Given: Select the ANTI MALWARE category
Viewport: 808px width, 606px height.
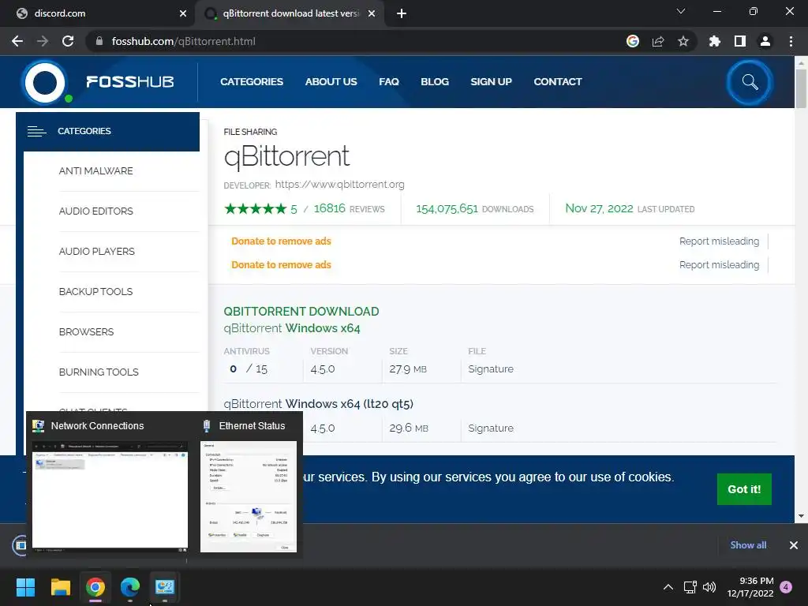Looking at the screenshot, I should click(x=95, y=171).
